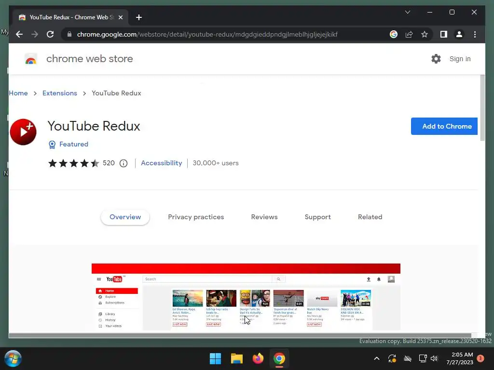Open the volume speaker tray icon
The height and width of the screenshot is (370, 494).
pos(434,358)
